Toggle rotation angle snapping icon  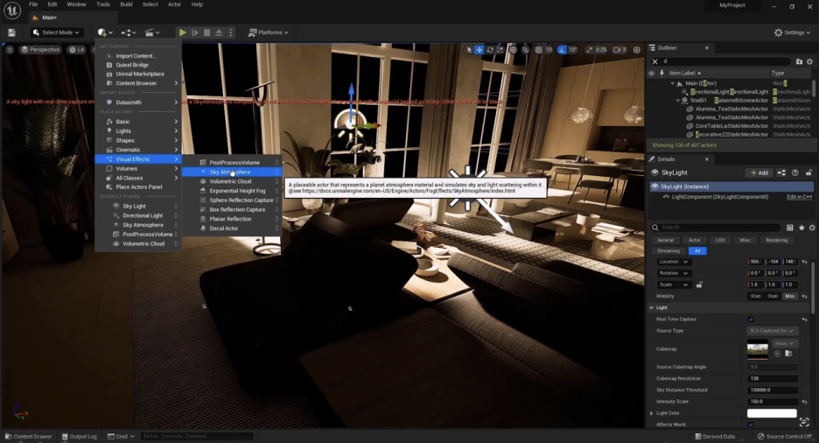pyautogui.click(x=562, y=50)
